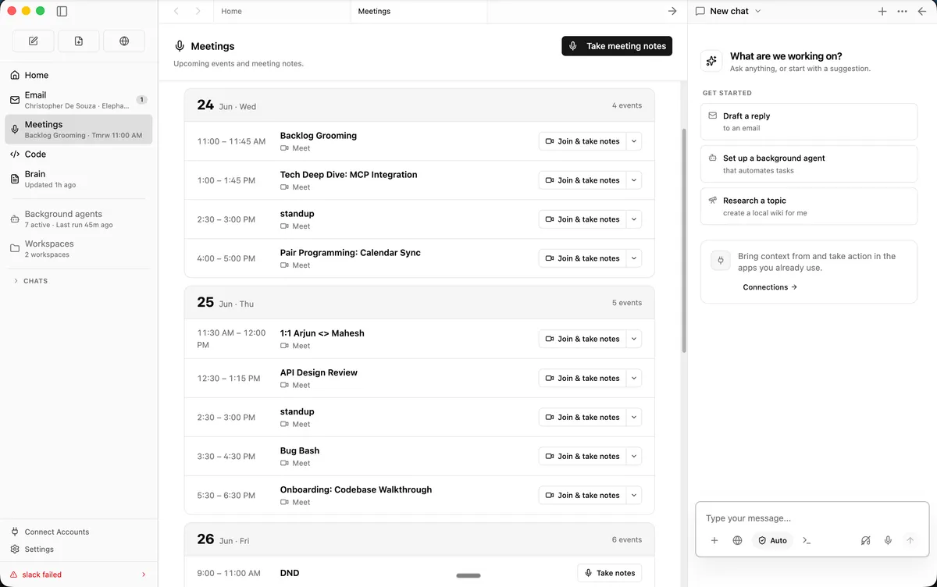Click Take notes for DND event
Screen dimensions: 937x587
pyautogui.click(x=609, y=573)
